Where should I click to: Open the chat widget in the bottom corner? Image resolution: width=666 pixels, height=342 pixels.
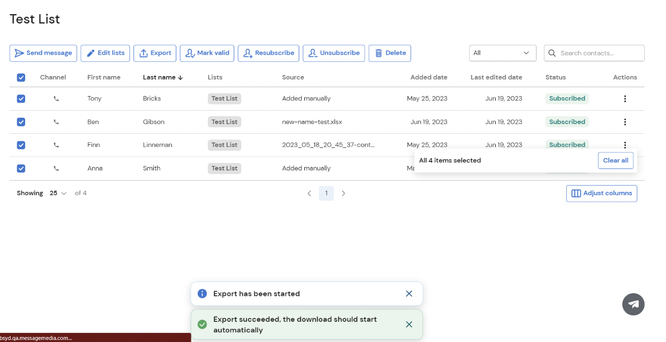tap(633, 304)
